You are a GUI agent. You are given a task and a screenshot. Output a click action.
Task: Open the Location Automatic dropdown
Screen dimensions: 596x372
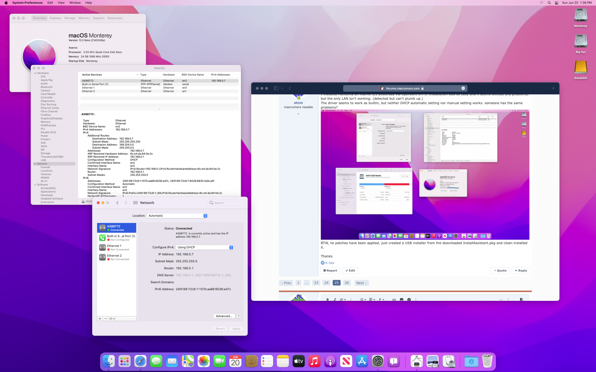point(177,216)
